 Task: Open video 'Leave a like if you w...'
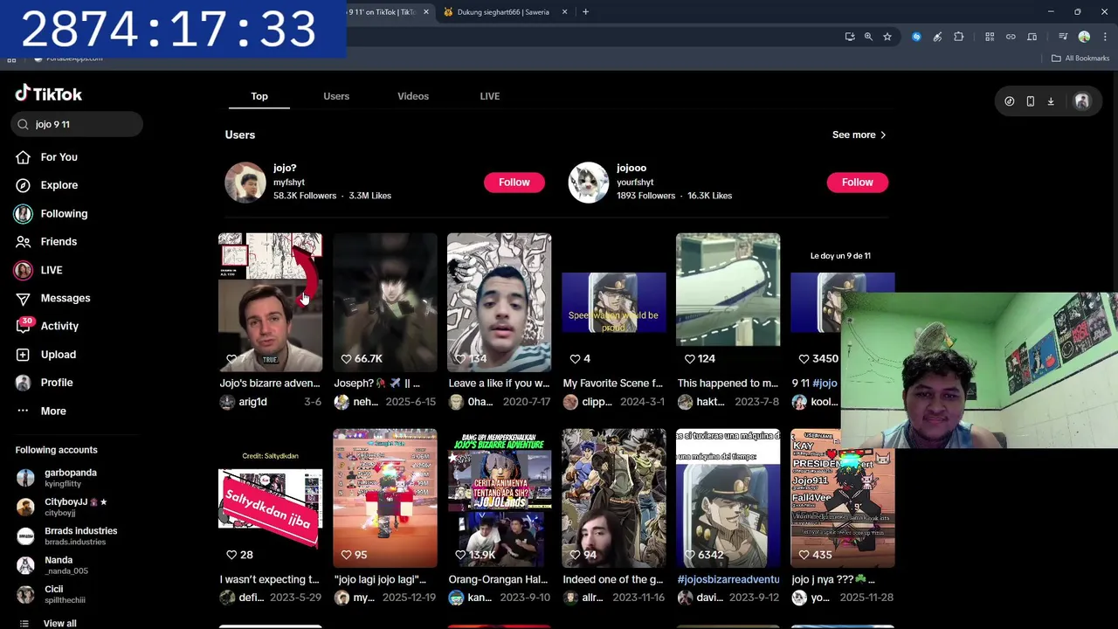pyautogui.click(x=499, y=302)
